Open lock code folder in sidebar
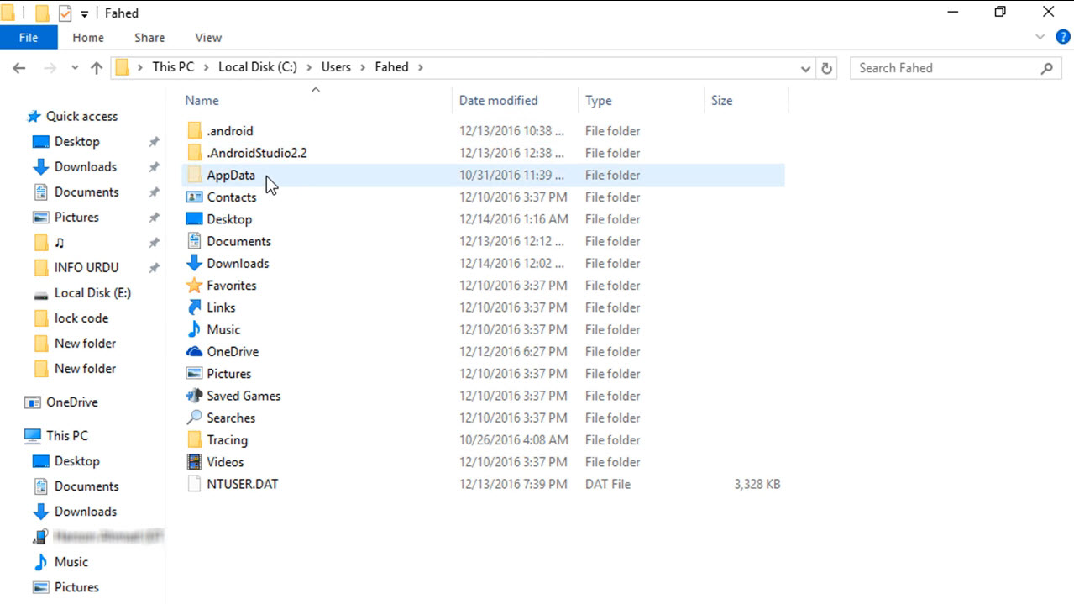Image resolution: width=1074 pixels, height=604 pixels. pos(81,318)
